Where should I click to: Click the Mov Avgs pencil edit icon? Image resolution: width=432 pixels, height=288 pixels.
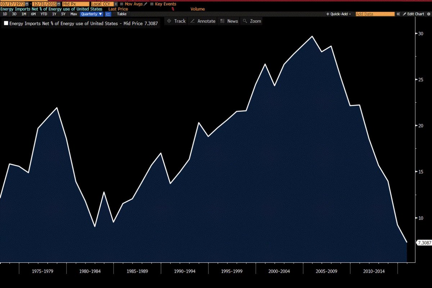click(x=145, y=4)
